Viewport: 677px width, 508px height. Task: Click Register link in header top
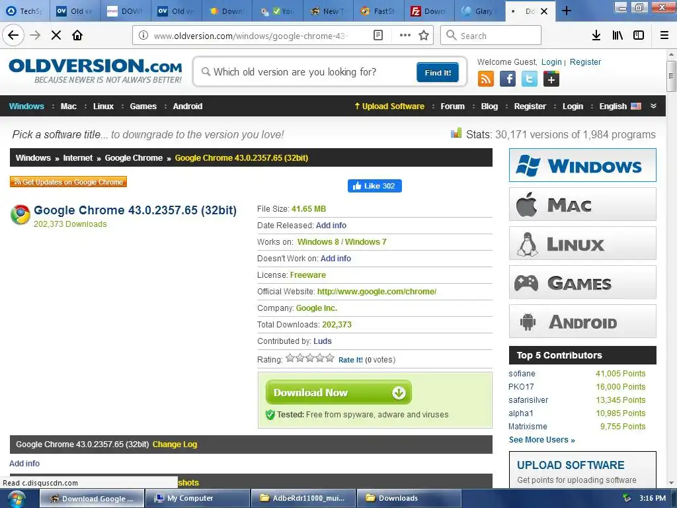point(585,62)
